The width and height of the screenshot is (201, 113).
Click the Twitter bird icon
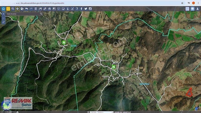pos(86,9)
